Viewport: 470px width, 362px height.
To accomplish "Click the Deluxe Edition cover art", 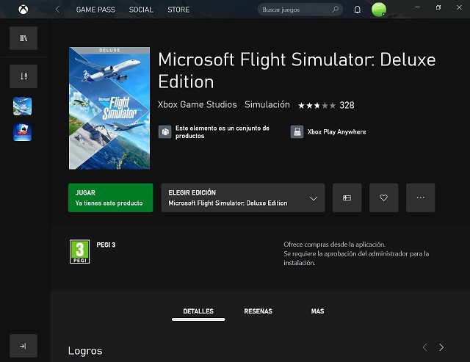I will tap(109, 108).
